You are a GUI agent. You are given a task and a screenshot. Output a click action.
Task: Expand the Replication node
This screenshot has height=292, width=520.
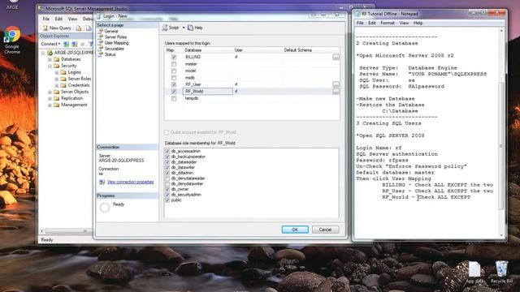(50, 99)
